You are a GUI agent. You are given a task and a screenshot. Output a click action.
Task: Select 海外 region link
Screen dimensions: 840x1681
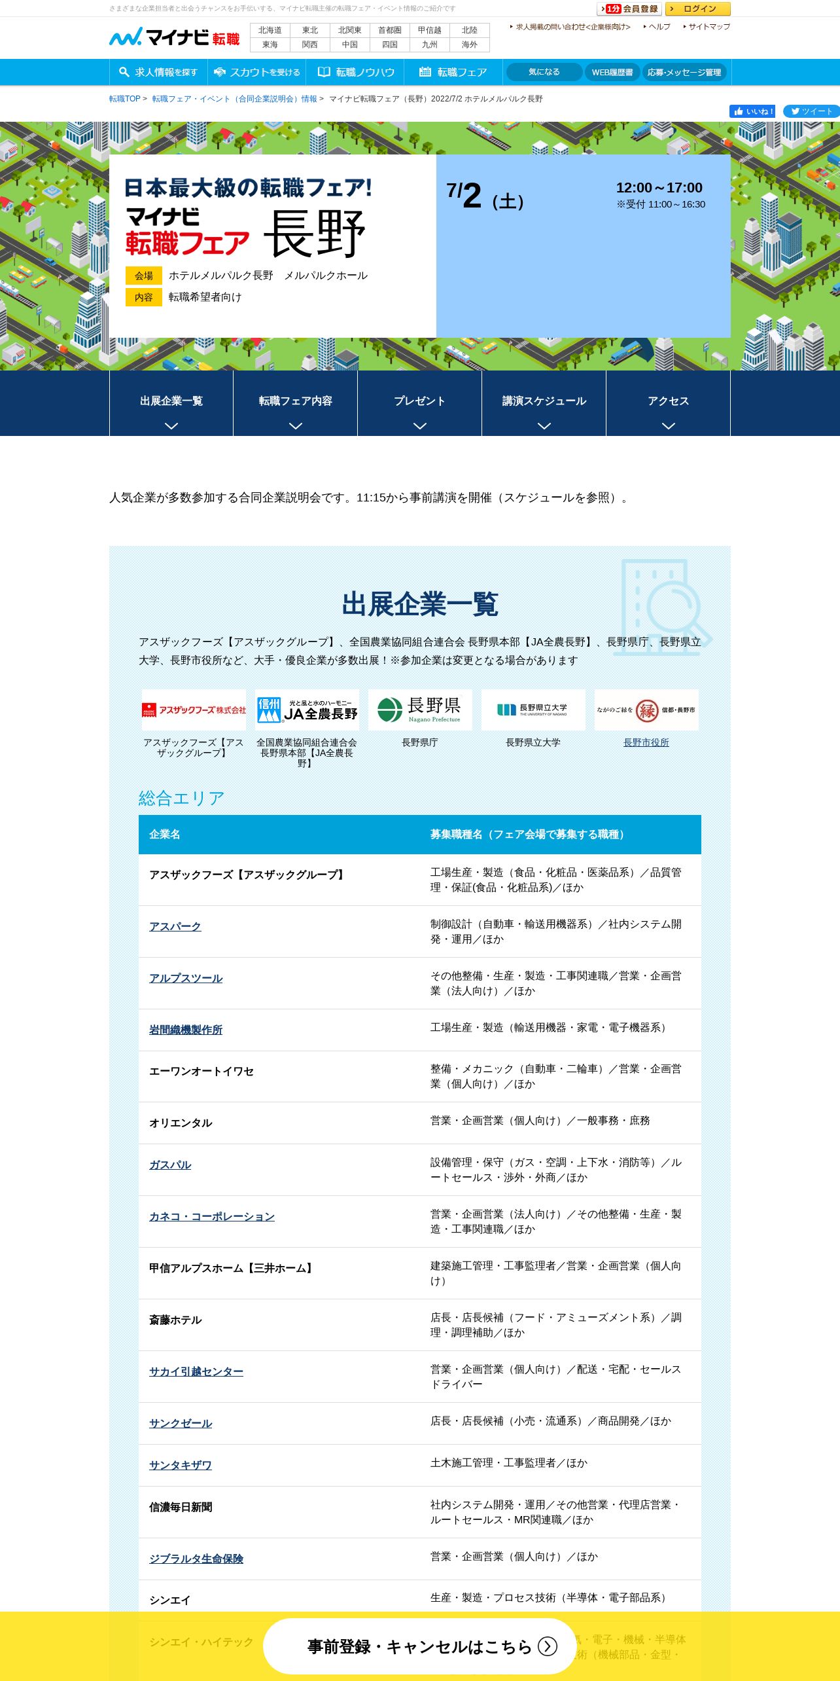coord(470,45)
